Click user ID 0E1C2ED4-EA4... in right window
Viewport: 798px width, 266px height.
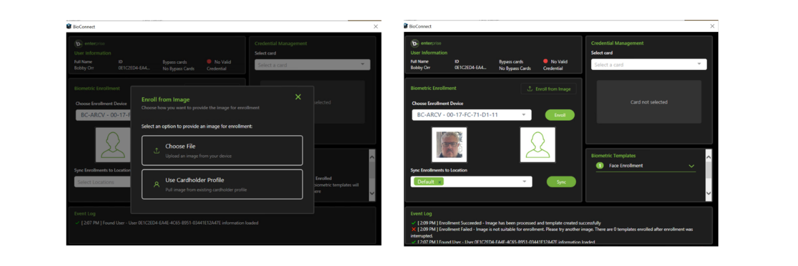point(471,68)
